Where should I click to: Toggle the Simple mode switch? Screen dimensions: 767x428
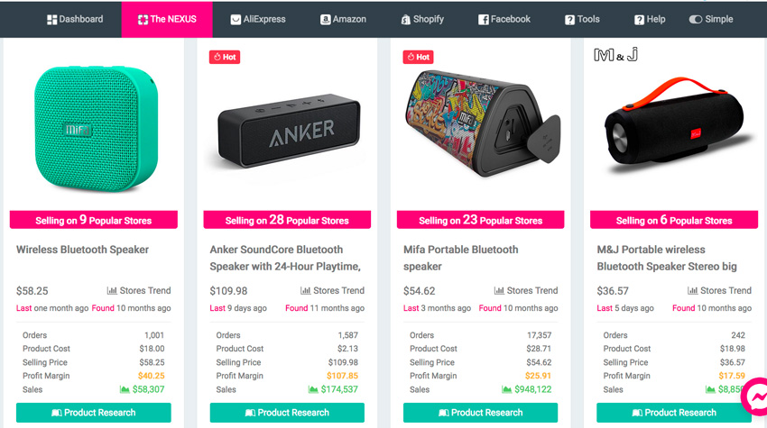696,20
